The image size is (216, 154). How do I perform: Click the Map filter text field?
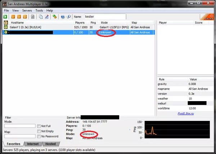(x=20, y=136)
